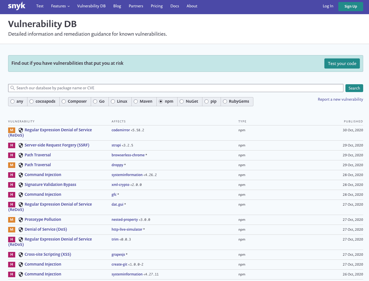Click the Test your code button

point(342,63)
